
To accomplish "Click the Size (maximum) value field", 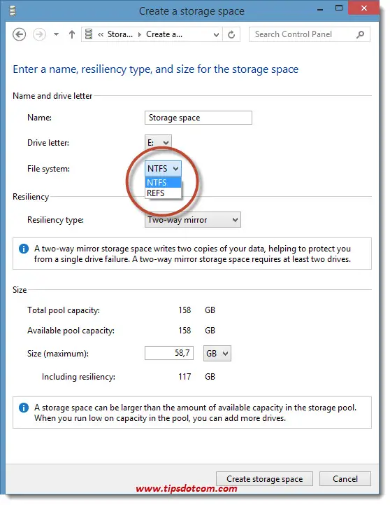I will click(169, 353).
